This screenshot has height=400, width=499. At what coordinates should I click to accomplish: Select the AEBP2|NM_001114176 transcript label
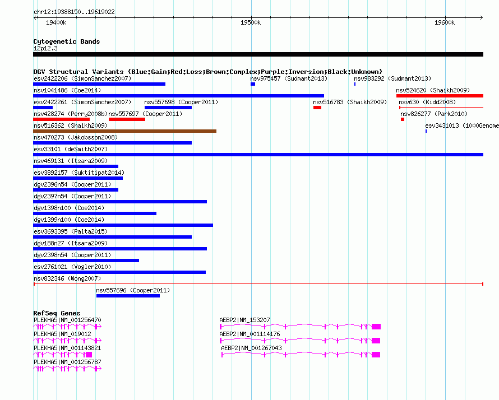point(250,334)
